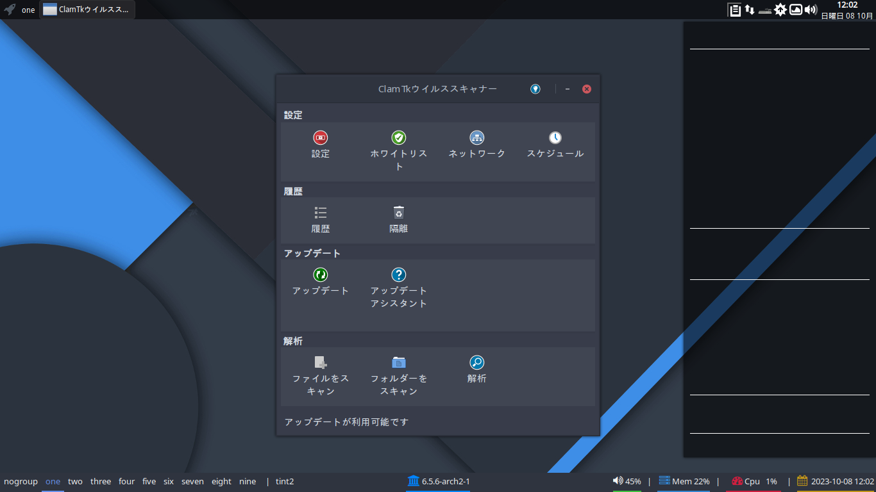The image size is (876, 492).
Task: Click the keyboard tray icon
Action: (x=764, y=10)
